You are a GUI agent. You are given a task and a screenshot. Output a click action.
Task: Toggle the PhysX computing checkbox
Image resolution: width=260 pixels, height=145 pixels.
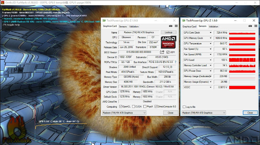[x=145, y=107]
